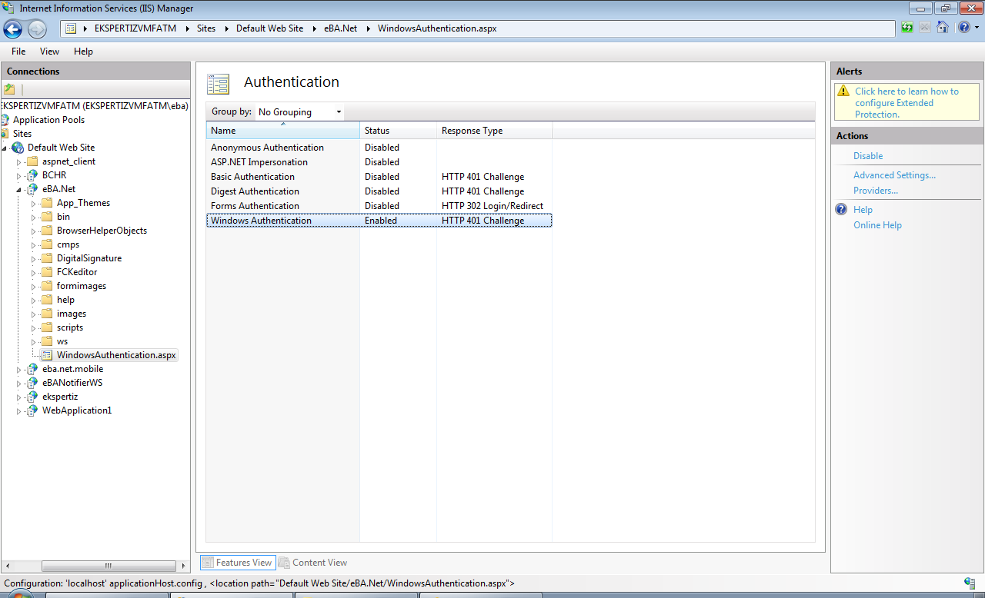The image size is (985, 598).
Task: Expand the eba.net.mobile node
Action: point(19,369)
